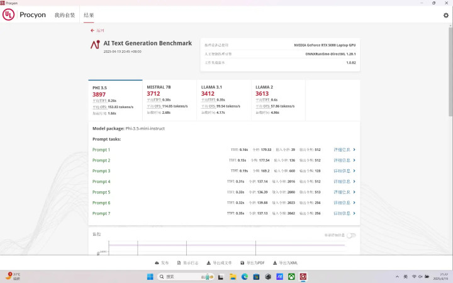Open Task View on the taskbar

pyautogui.click(x=221, y=277)
